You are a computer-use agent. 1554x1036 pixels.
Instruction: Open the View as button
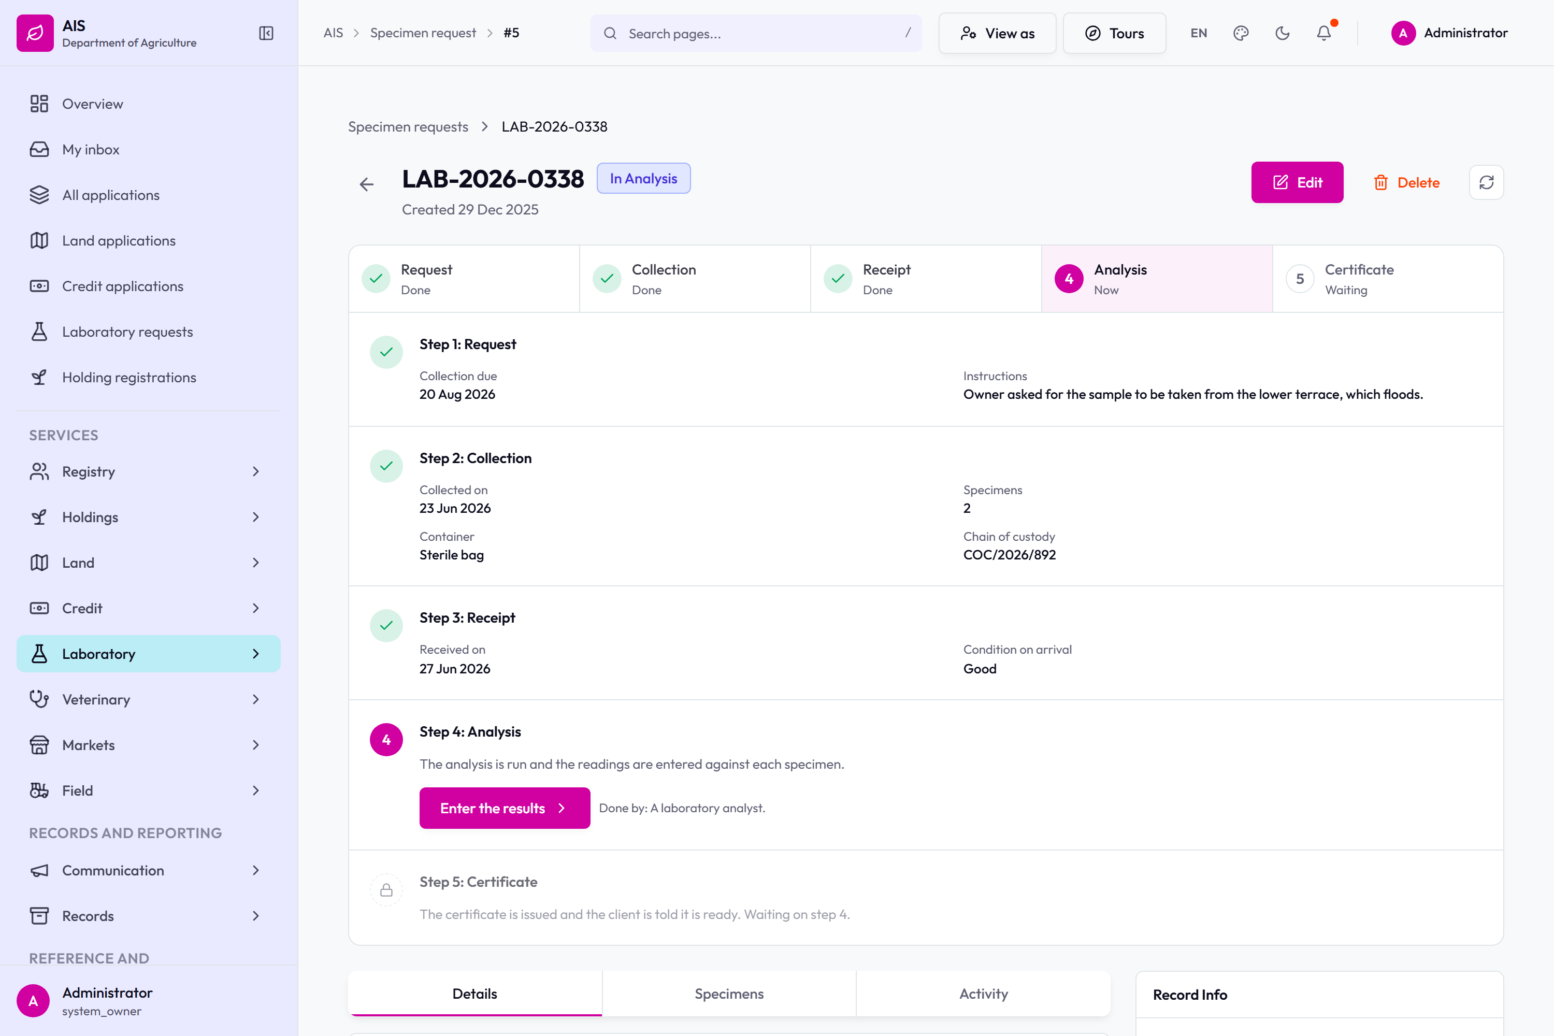pyautogui.click(x=998, y=33)
